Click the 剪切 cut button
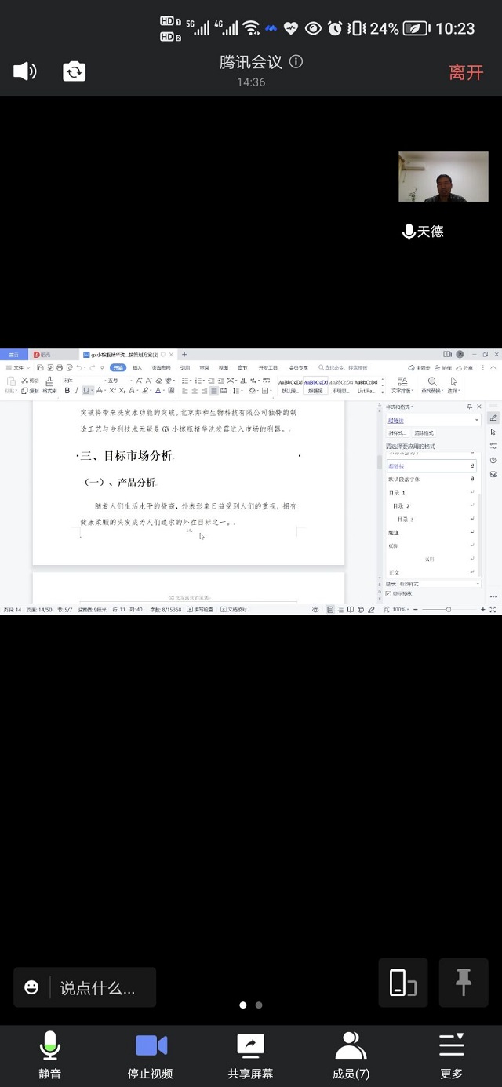The width and height of the screenshot is (502, 1087). (x=31, y=381)
